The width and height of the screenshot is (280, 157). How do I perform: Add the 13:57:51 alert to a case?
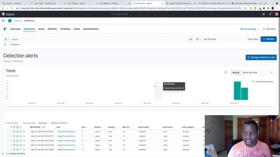point(21,132)
